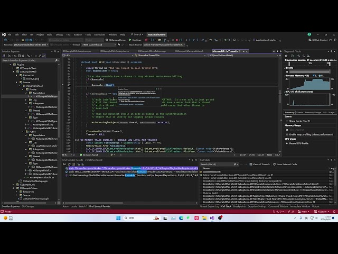The image size is (338, 254).
Task: Click the Windows Start button
Action: click(118, 218)
